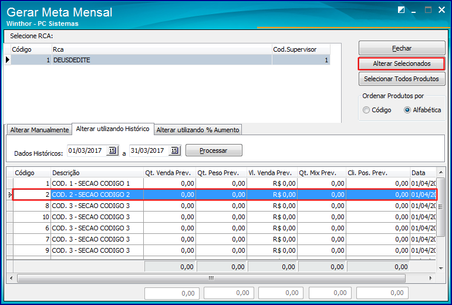Image resolution: width=452 pixels, height=305 pixels.
Task: Select row COD. 2 - SECAO CODIGO 2
Action: pyautogui.click(x=225, y=195)
